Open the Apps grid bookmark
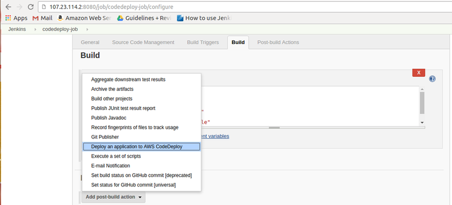The height and width of the screenshot is (205, 452). [16, 18]
